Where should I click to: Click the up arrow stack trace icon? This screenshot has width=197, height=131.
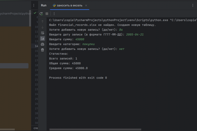42,22
